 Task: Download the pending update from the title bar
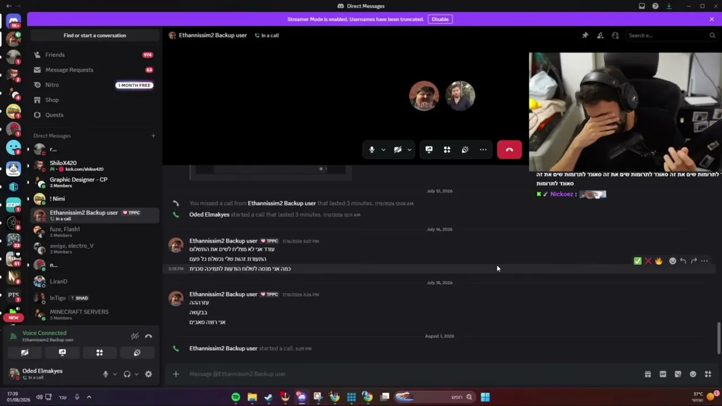[669, 6]
